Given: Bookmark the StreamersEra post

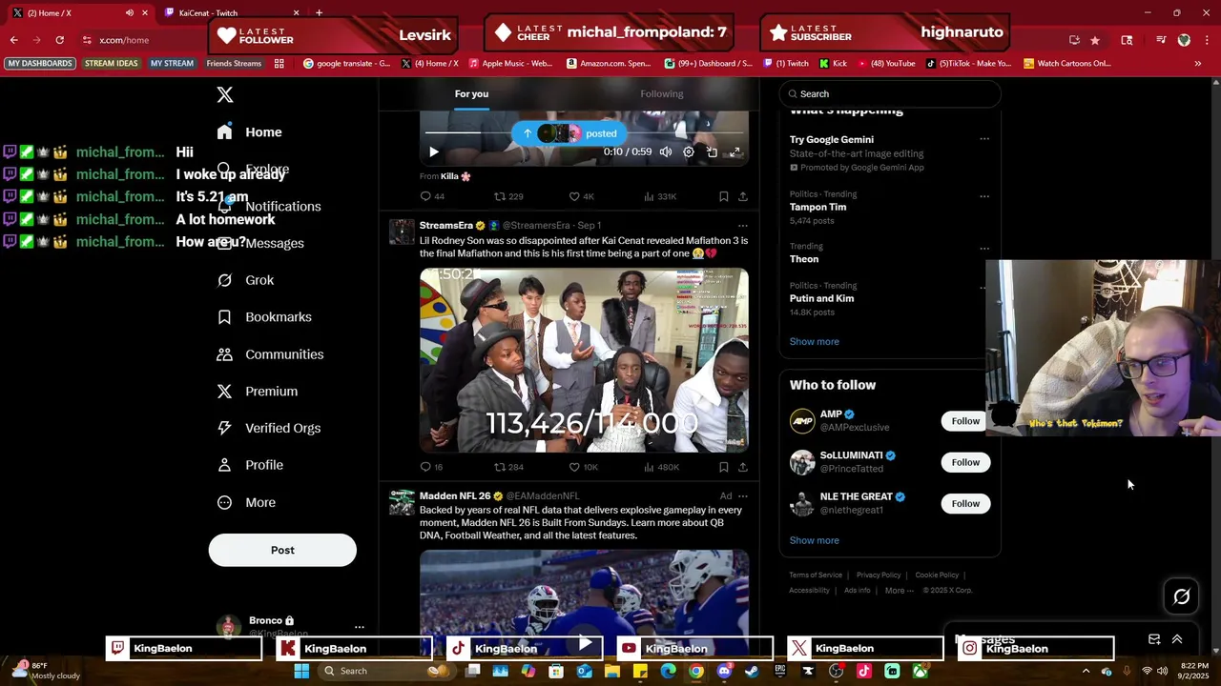Looking at the screenshot, I should [x=723, y=467].
